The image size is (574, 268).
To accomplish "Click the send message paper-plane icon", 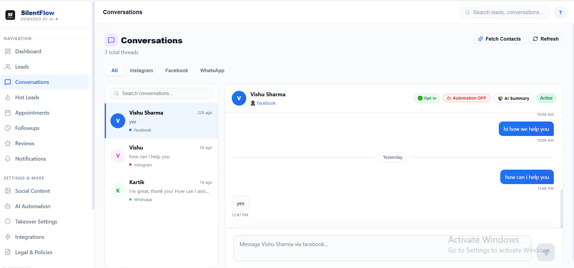I will coord(546,252).
